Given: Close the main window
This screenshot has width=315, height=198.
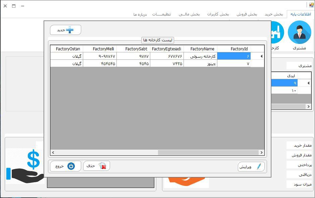Looking at the screenshot, I should tap(5, 6).
